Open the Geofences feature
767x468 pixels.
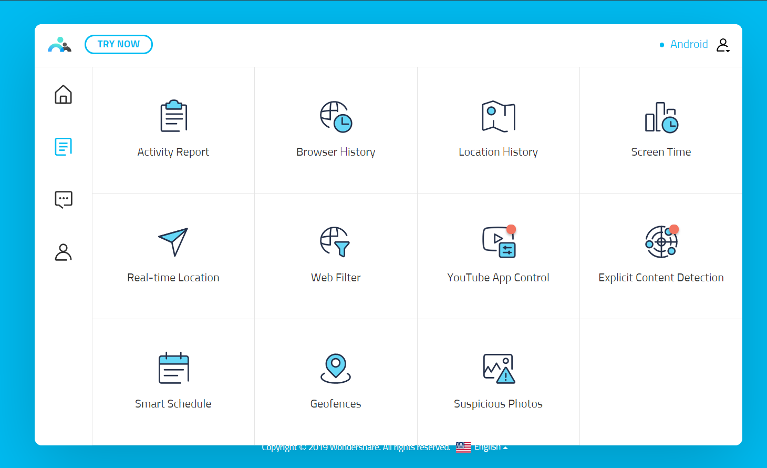[336, 382]
